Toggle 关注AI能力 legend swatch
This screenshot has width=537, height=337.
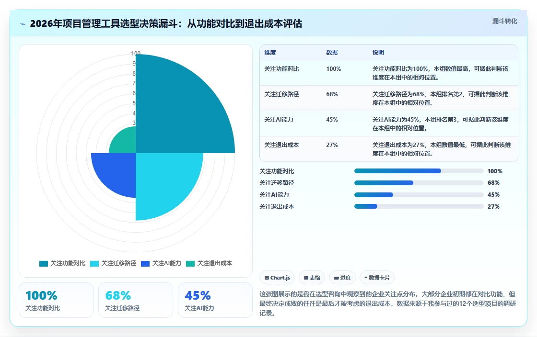[x=145, y=263]
